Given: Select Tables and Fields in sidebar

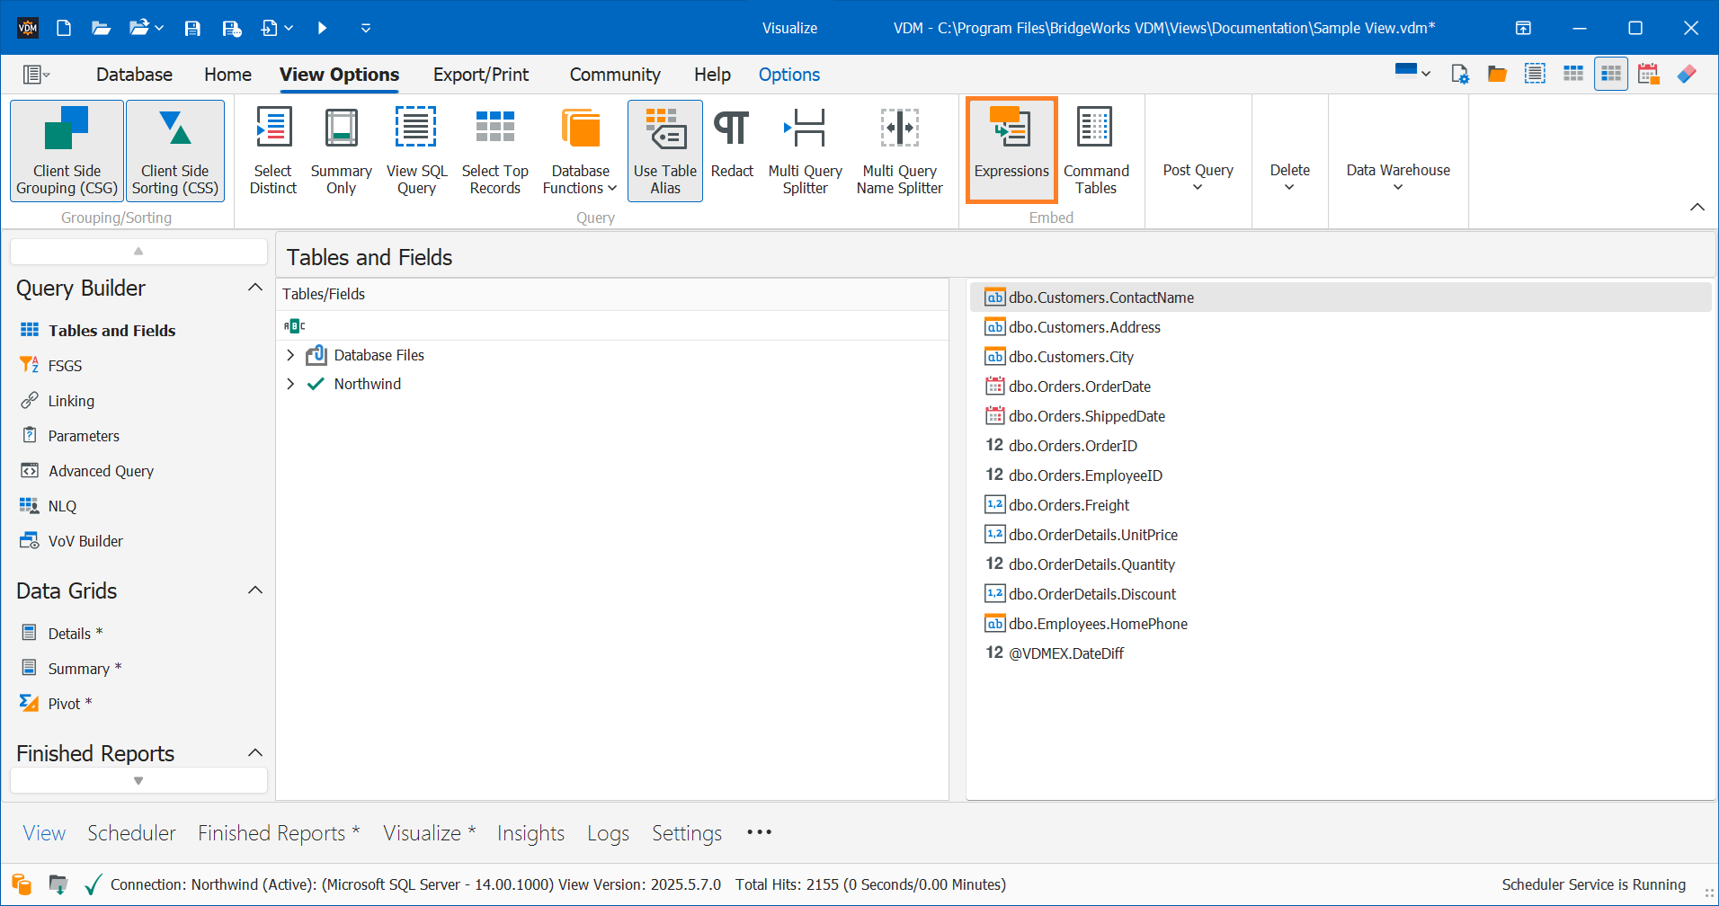Looking at the screenshot, I should (111, 331).
